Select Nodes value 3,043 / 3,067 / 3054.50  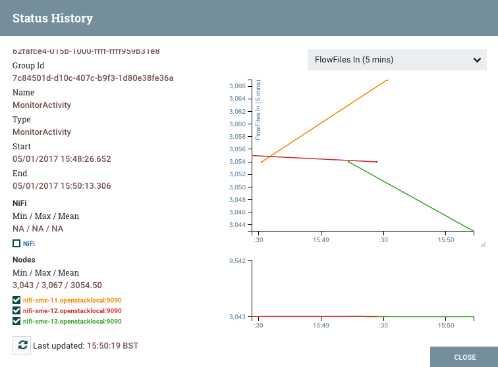point(57,285)
